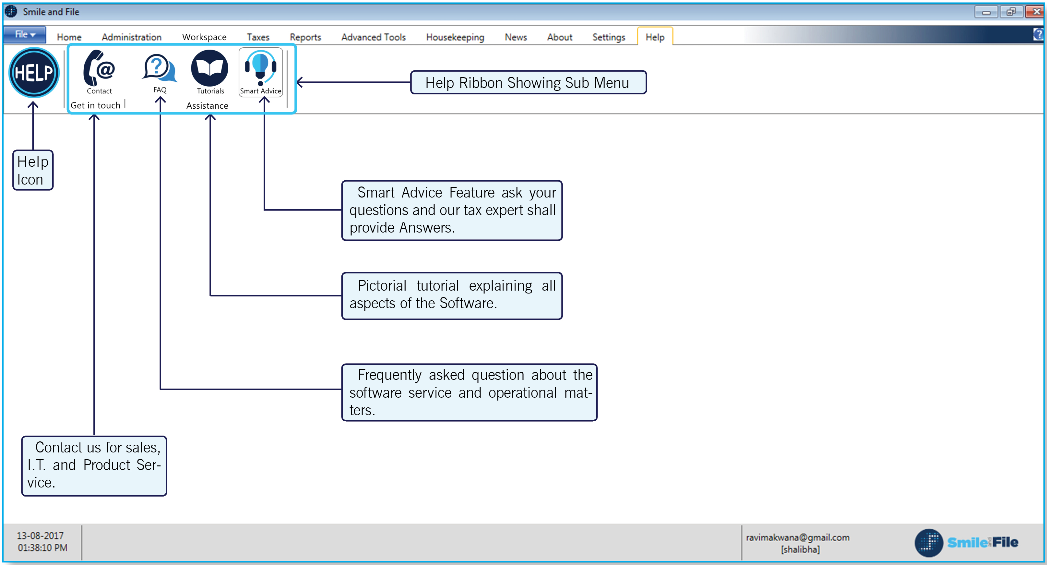Open the About section
1047x565 pixels.
(559, 37)
